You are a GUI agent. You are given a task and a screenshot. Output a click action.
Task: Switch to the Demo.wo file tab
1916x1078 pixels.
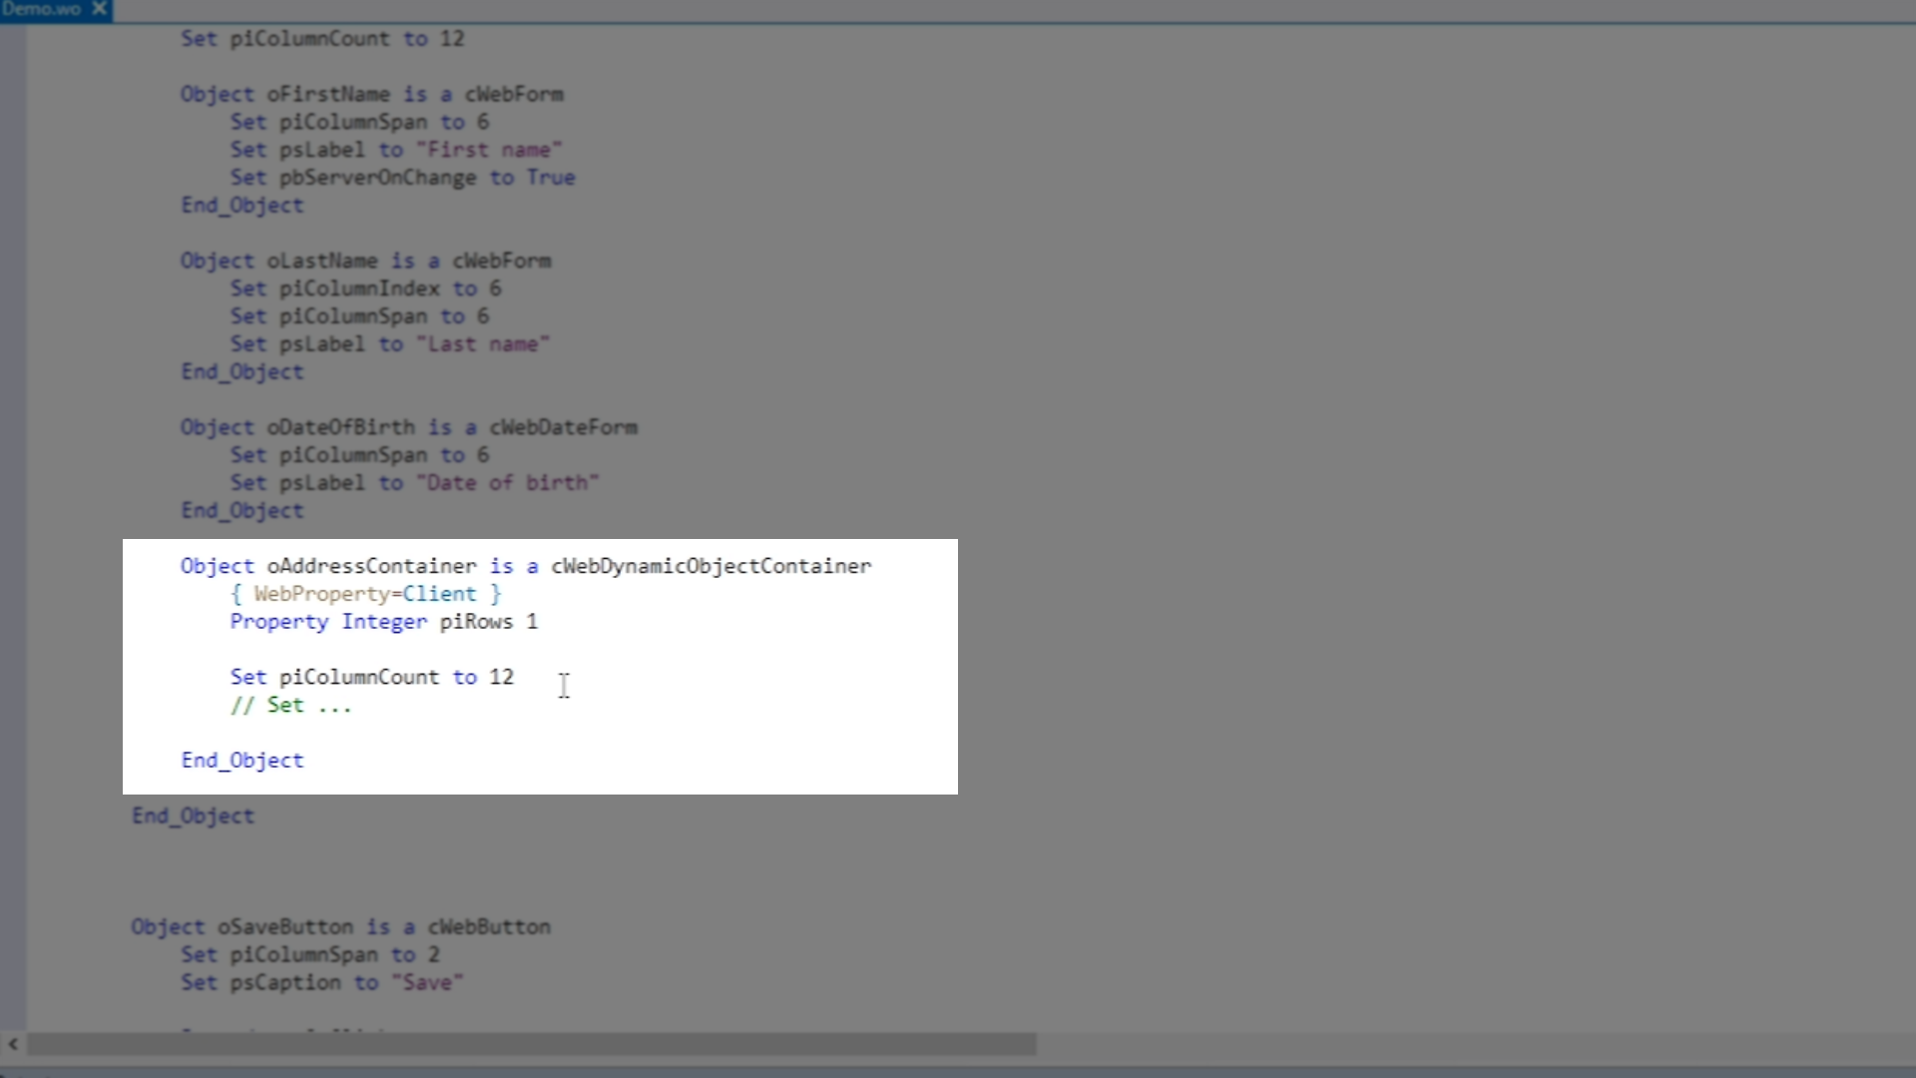tap(42, 9)
